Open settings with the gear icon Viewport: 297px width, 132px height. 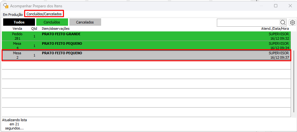(292, 23)
